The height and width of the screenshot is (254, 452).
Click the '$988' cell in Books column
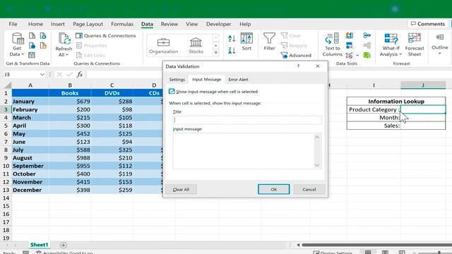70,158
